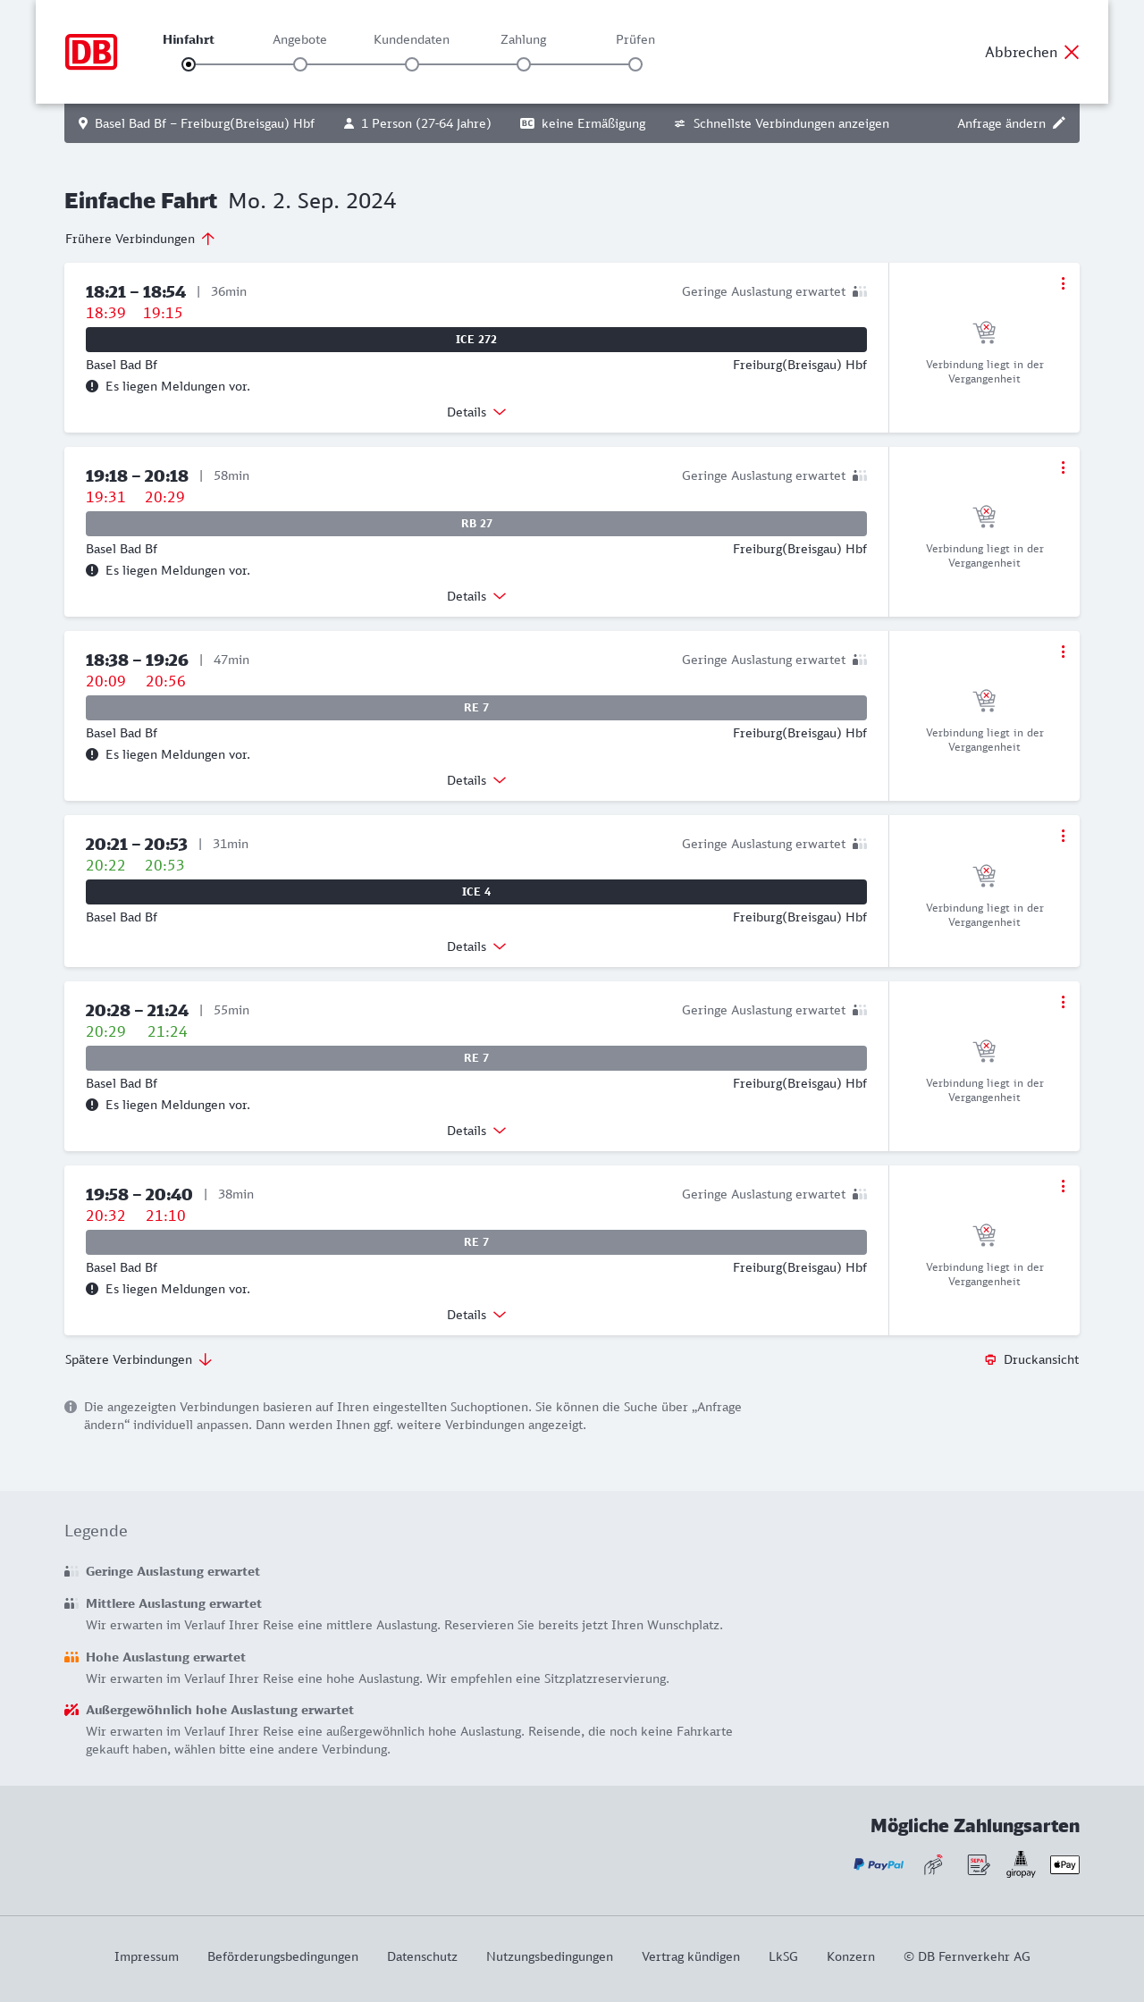This screenshot has height=2002, width=1144.
Task: Open three-dot menu for ICE 272 connection
Action: click(x=1063, y=283)
